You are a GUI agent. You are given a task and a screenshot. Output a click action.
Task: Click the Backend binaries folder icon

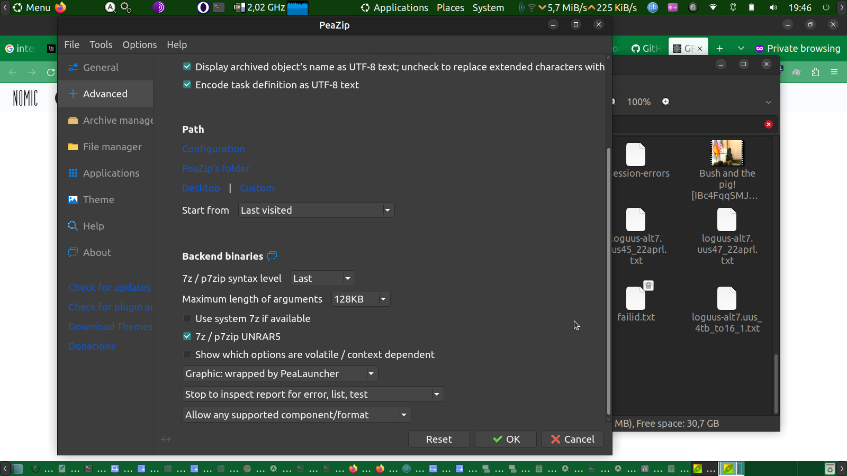[272, 256]
